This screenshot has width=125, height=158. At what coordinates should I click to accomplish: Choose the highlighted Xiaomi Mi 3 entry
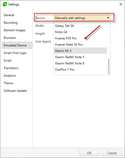pyautogui.click(x=80, y=51)
